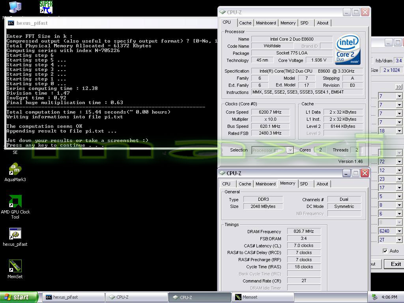Screen dimensions: 404x303
Task: Open the Windows Start button
Action: click(x=19, y=297)
